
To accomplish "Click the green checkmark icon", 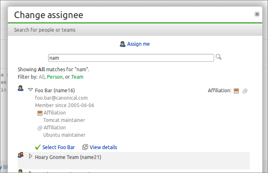I will [38, 147].
